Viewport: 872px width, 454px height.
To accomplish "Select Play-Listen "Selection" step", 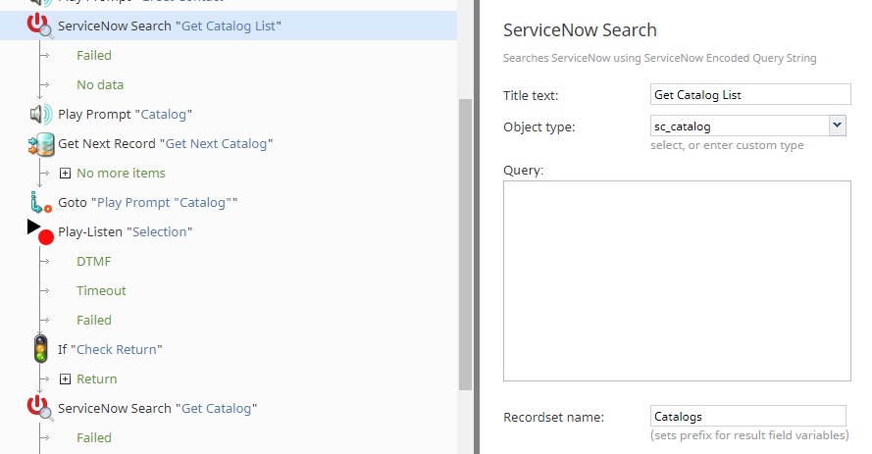I will [x=126, y=232].
